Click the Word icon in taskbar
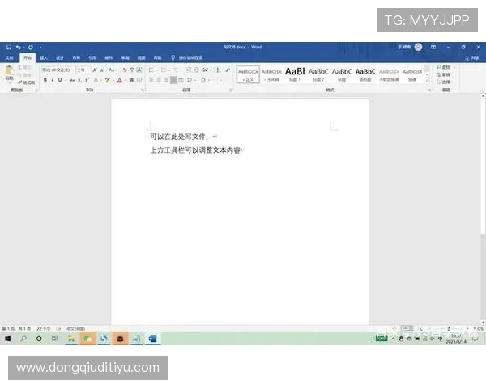 click(152, 339)
